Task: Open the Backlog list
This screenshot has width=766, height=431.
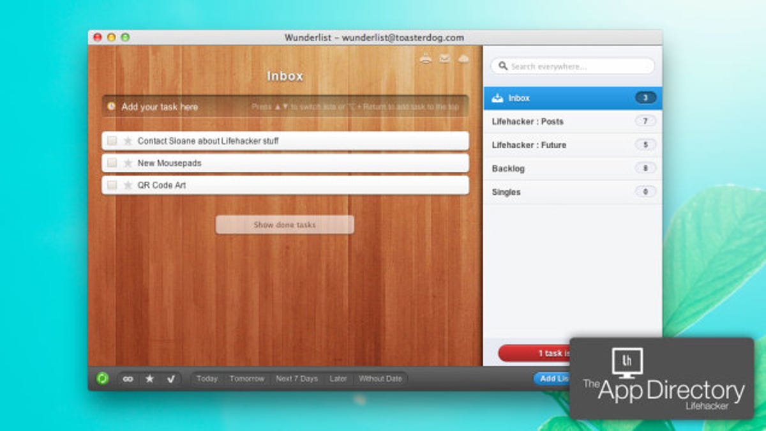Action: tap(573, 169)
